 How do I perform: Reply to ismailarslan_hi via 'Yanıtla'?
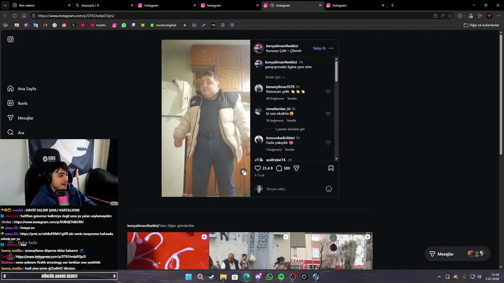[291, 121]
